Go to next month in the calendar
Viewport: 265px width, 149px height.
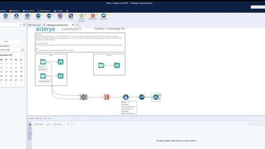(x=21, y=55)
